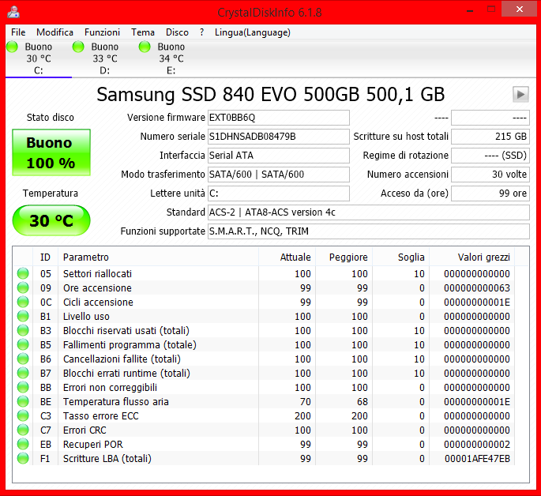The width and height of the screenshot is (541, 496).
Task: Click the transfer mode field SATA/600
Action: pyautogui.click(x=279, y=175)
